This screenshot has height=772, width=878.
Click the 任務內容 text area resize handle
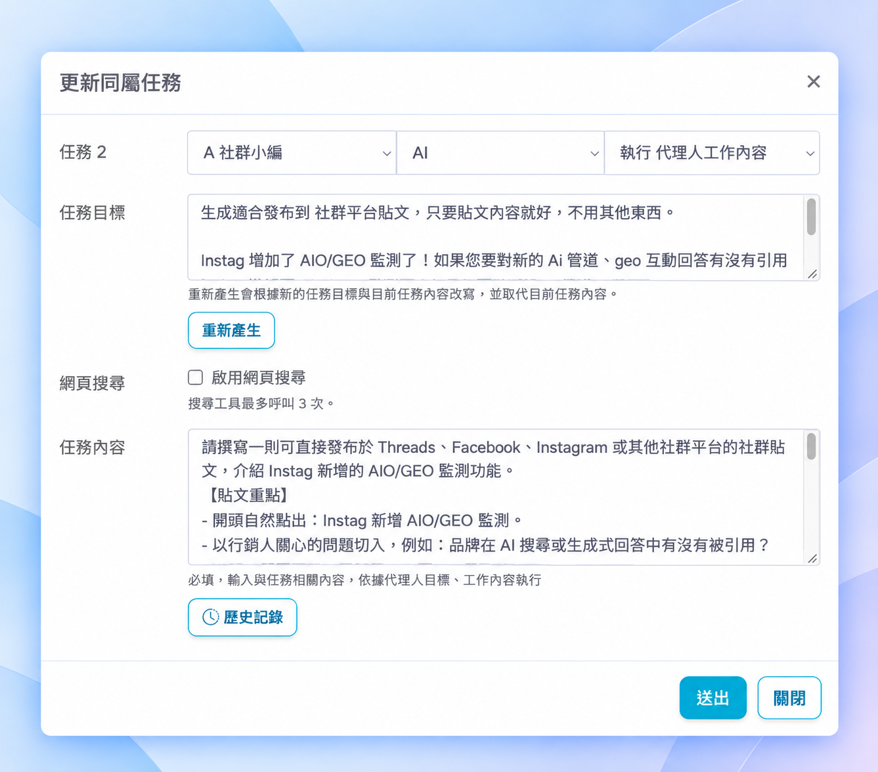(x=812, y=558)
